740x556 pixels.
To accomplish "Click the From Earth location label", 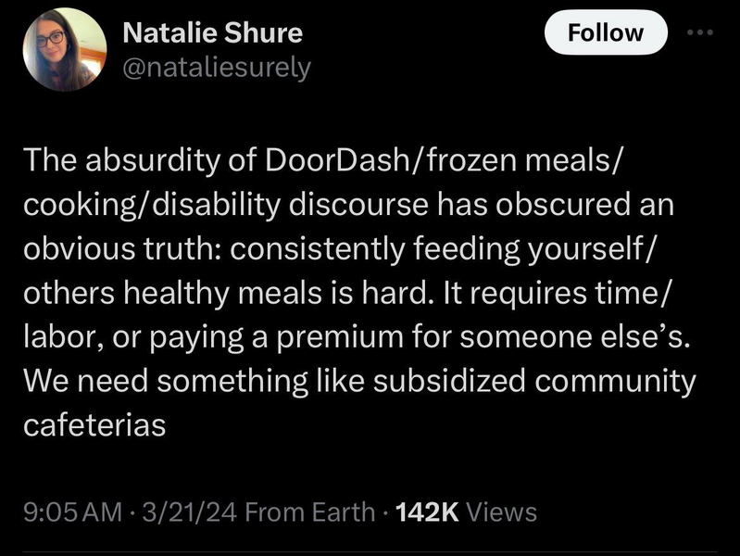I will pos(310,512).
